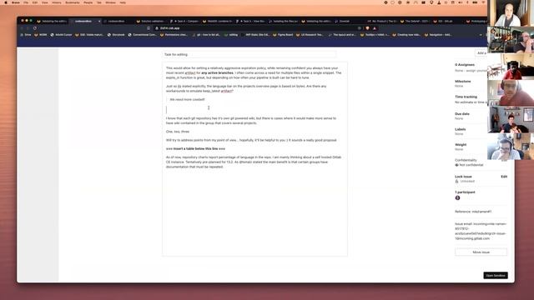The image size is (534, 300).
Task: Reload the page with the refresh icon
Action: point(35,28)
